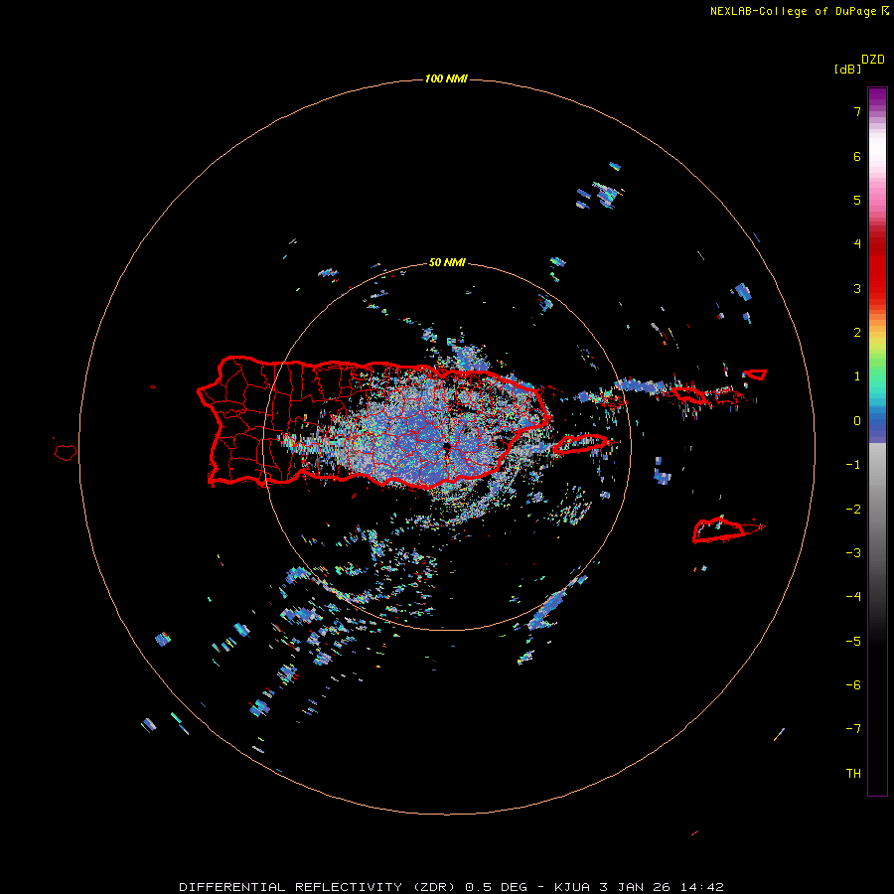Click the Mona Island outline far west

(x=65, y=452)
